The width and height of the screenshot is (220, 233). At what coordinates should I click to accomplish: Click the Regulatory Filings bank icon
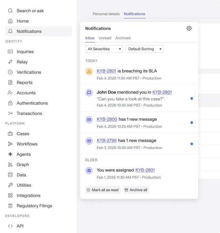pyautogui.click(x=10, y=206)
